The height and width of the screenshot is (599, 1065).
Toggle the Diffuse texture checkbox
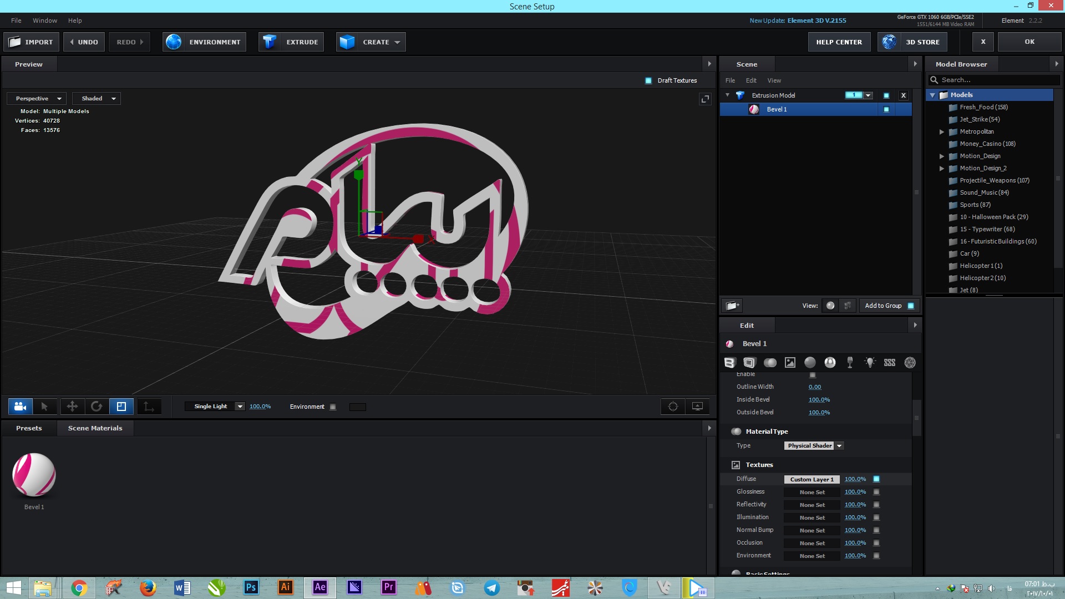click(x=876, y=479)
